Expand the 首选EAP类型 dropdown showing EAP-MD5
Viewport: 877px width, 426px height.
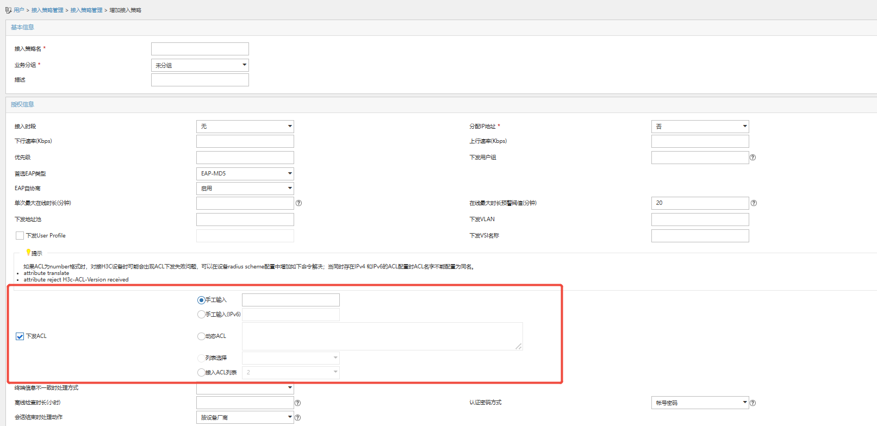[x=245, y=174]
